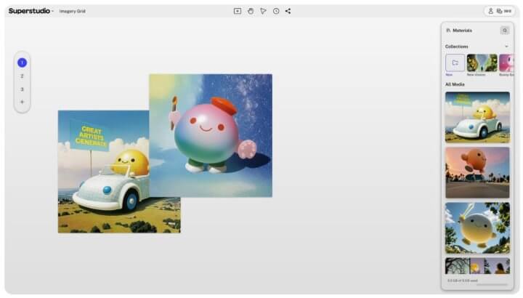
Task: Click the Collections heading label
Action: click(457, 47)
